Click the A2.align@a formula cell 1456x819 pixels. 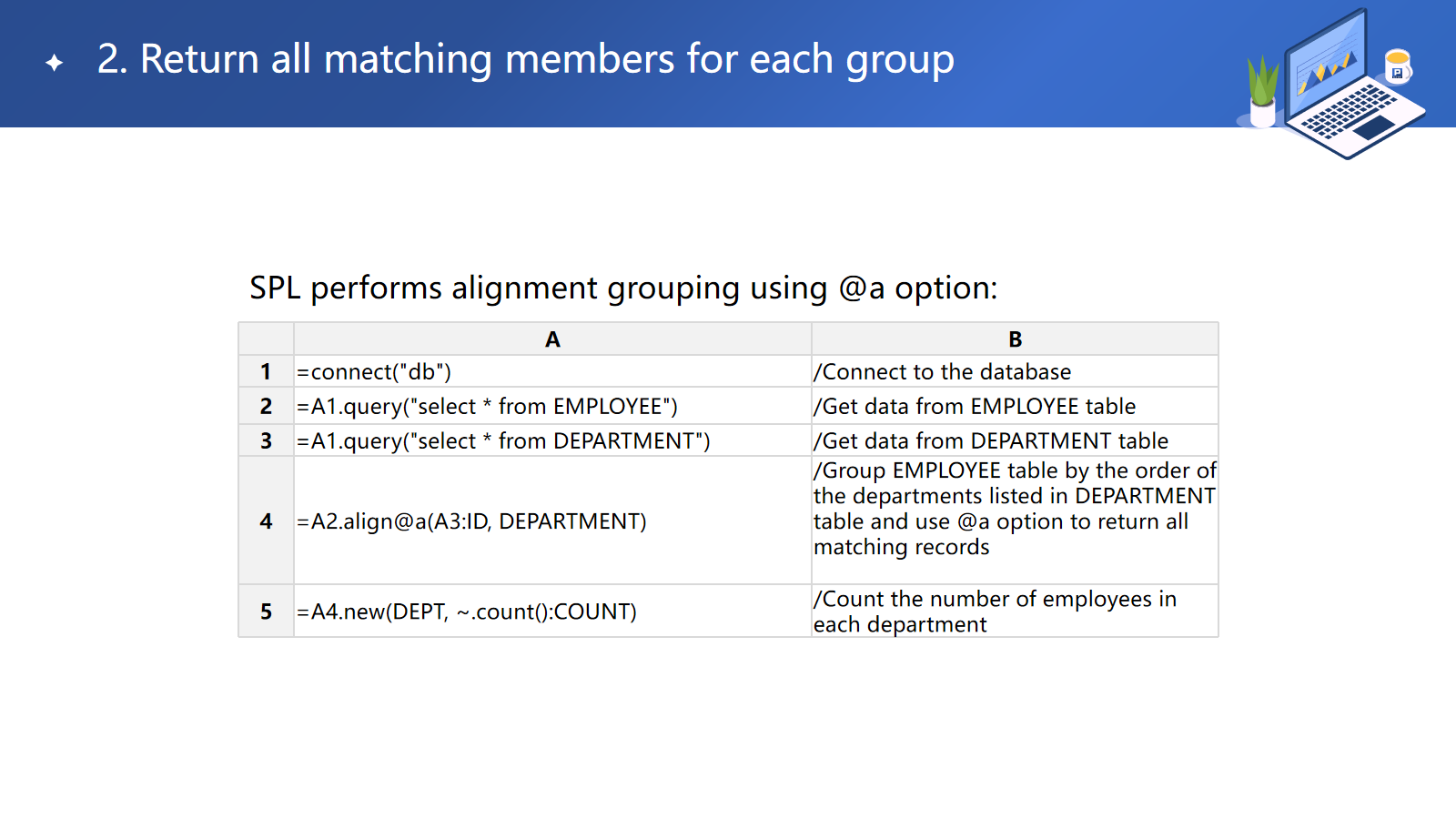point(471,521)
